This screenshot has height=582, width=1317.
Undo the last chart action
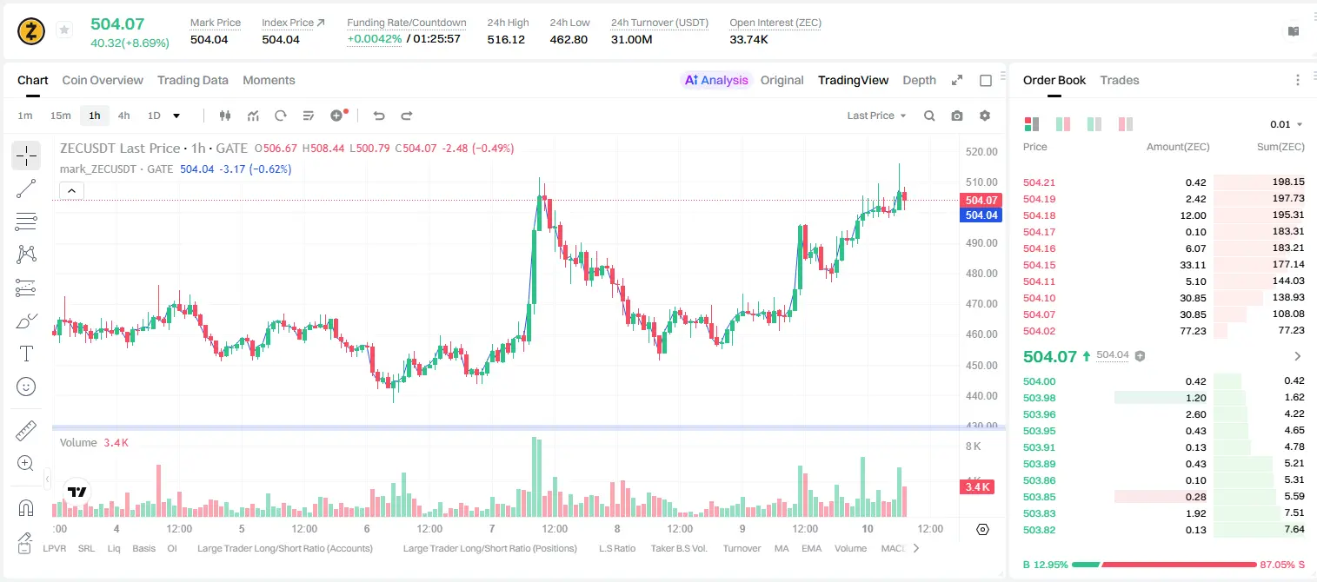(379, 116)
